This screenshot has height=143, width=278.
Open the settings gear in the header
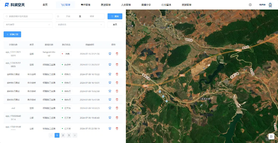point(250,5)
